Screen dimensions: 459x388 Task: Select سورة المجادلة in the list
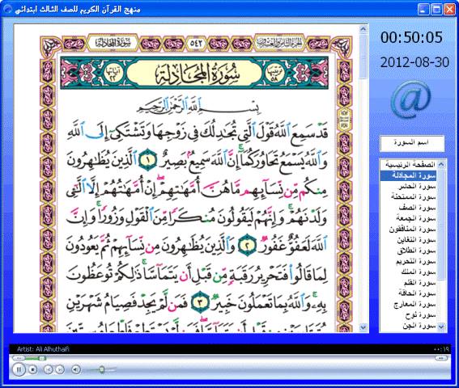tap(408, 175)
